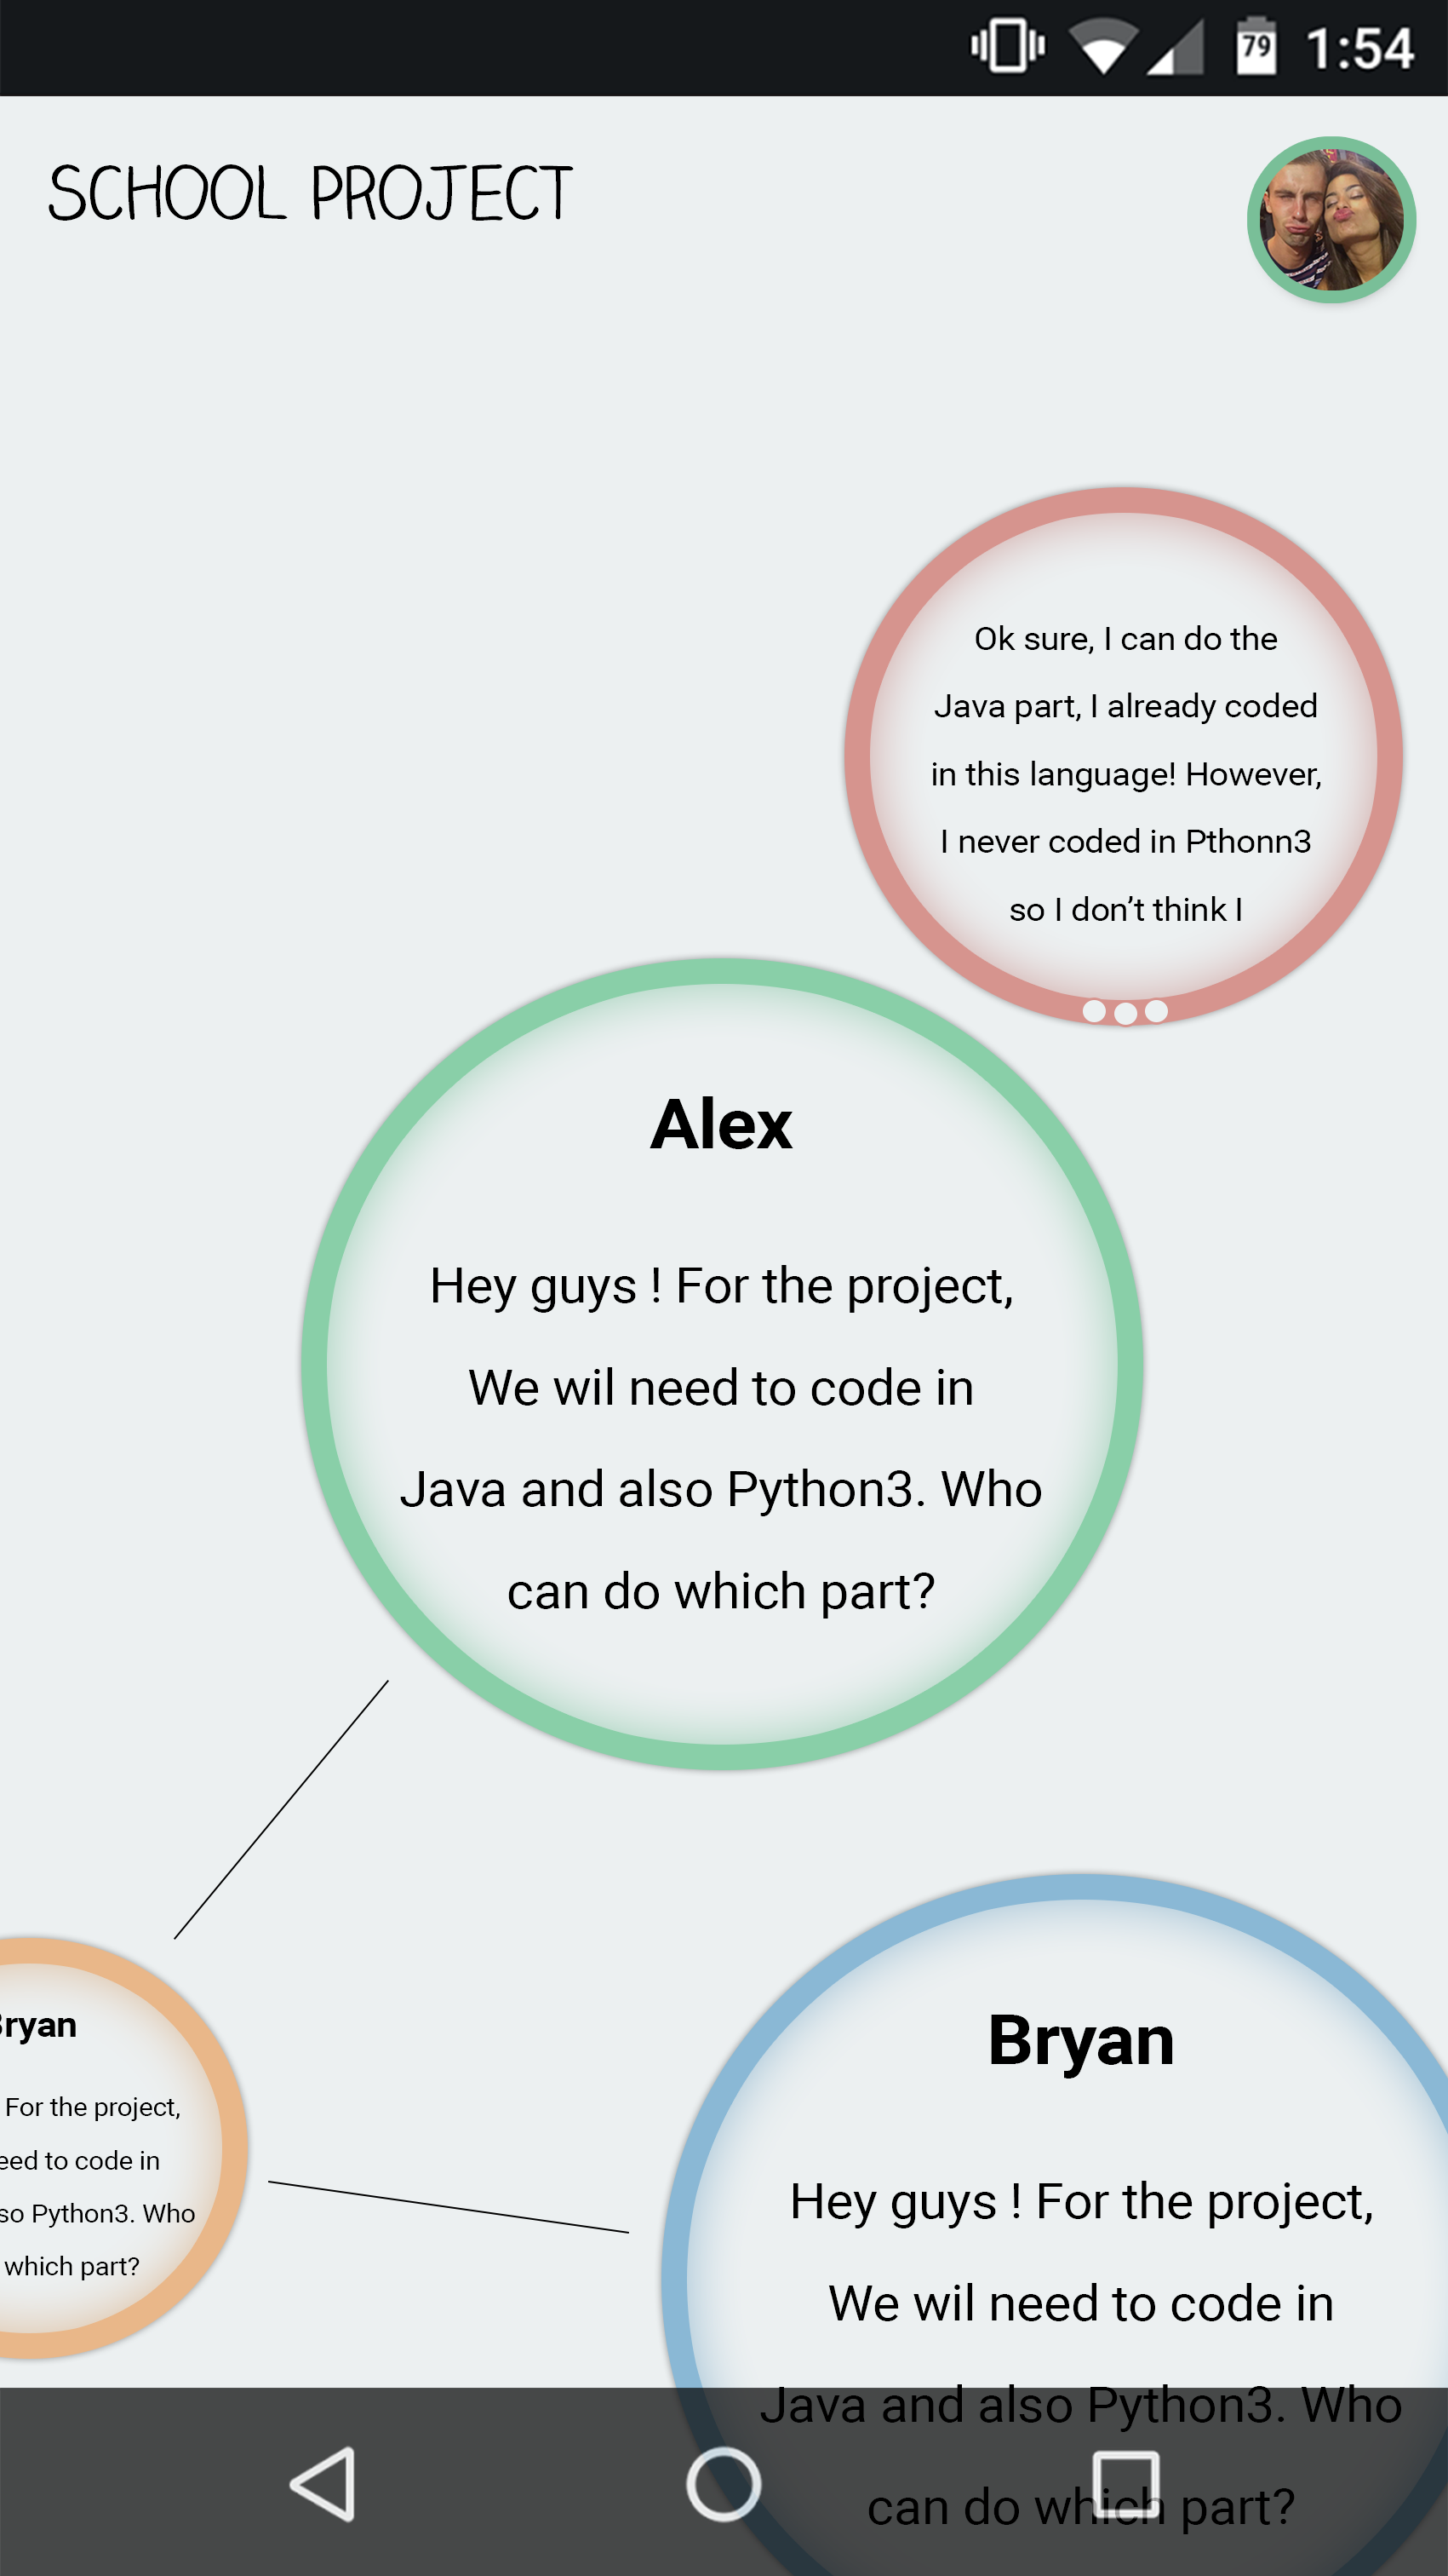Tap the Android back navigation button
1448x2576 pixels.
point(323,2484)
